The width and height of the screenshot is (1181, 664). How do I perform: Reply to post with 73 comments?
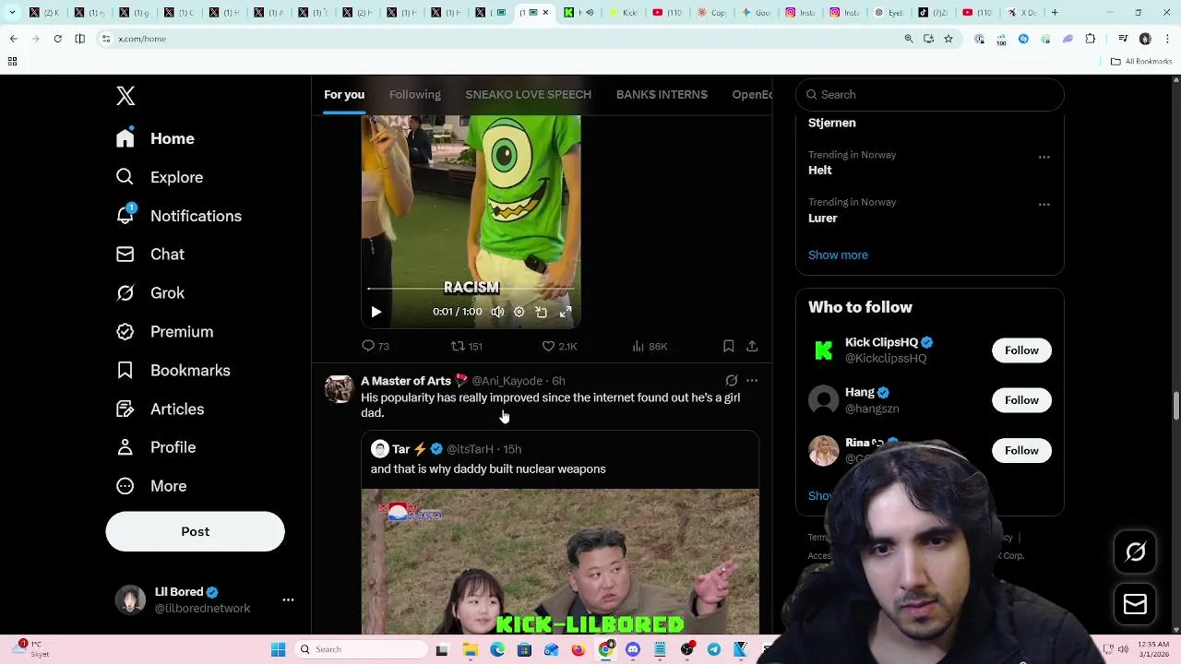376,346
